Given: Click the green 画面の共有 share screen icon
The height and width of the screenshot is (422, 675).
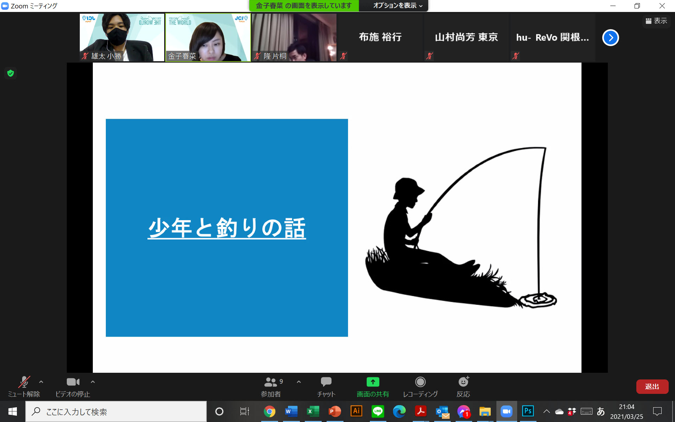Looking at the screenshot, I should click(x=373, y=382).
